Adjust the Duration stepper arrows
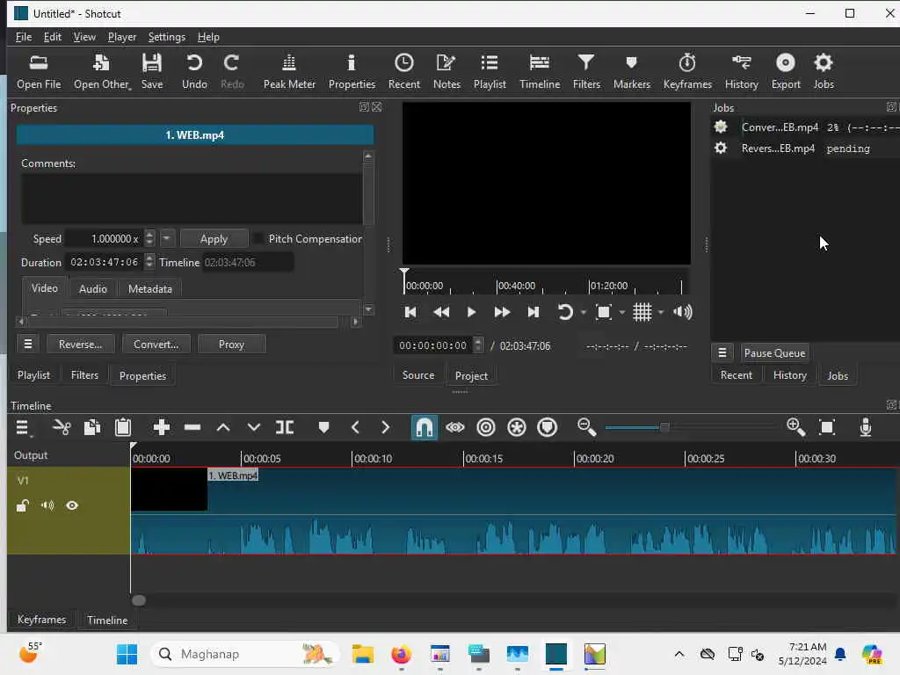Screen dimensions: 900x675 (149, 262)
